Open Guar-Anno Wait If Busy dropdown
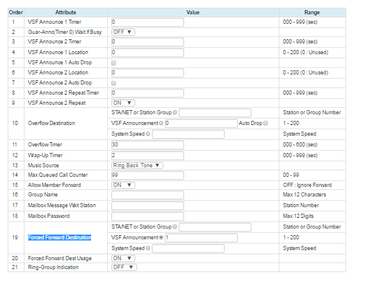Screen dimensions: 389x281 [123, 32]
